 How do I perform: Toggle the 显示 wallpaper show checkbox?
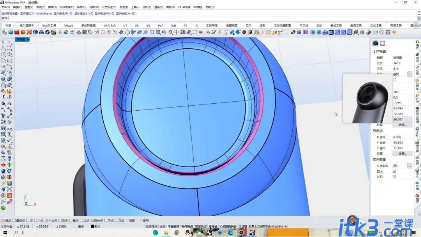point(394,171)
